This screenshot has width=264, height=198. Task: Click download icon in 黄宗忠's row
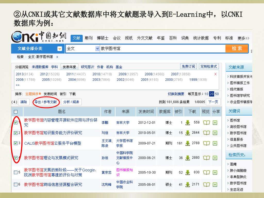(188, 172)
